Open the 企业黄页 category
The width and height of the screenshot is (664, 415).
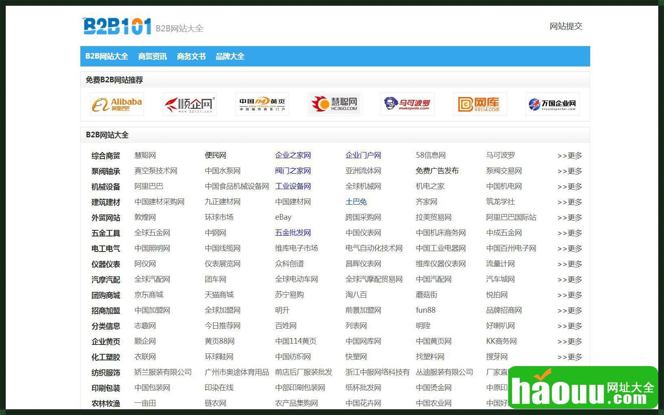[x=106, y=342]
